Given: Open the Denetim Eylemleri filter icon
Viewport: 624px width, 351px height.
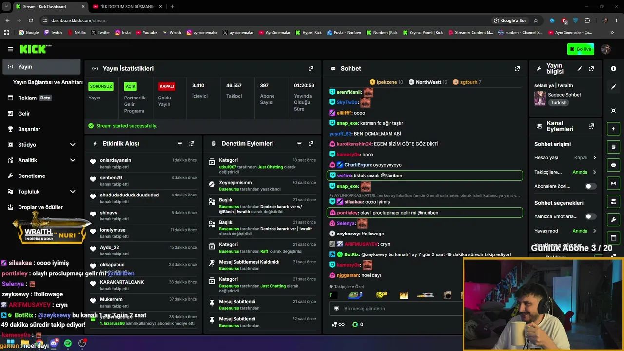Looking at the screenshot, I should [x=299, y=144].
